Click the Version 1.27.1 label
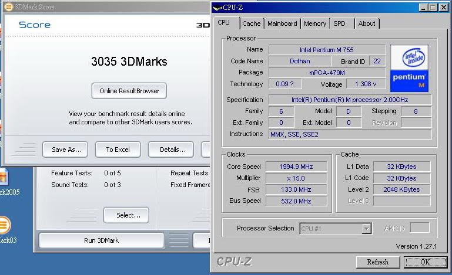 point(416,246)
